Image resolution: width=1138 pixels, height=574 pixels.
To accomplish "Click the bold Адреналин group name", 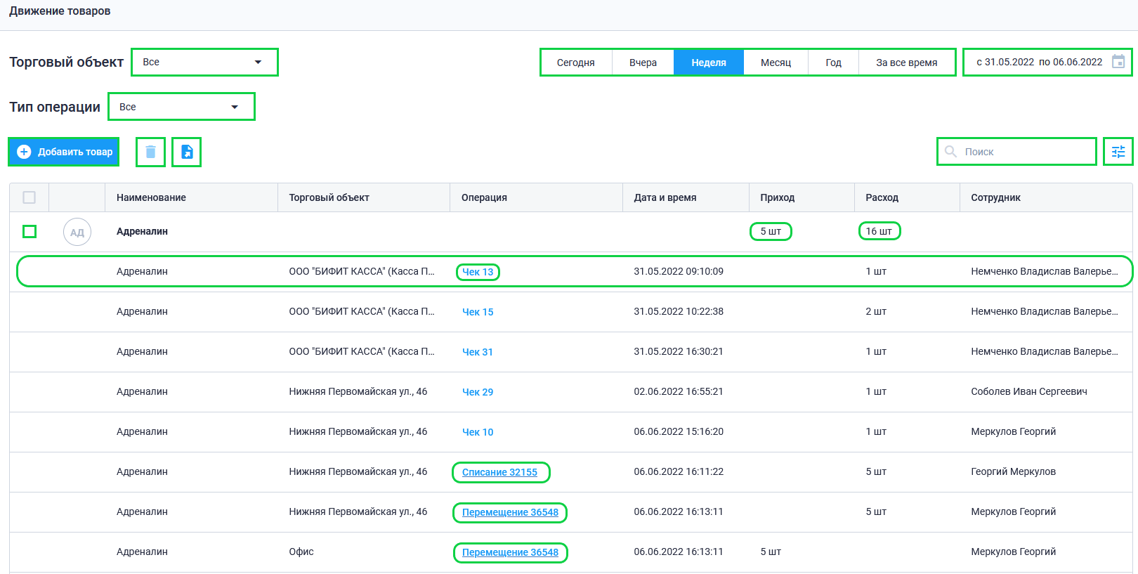I will 142,231.
